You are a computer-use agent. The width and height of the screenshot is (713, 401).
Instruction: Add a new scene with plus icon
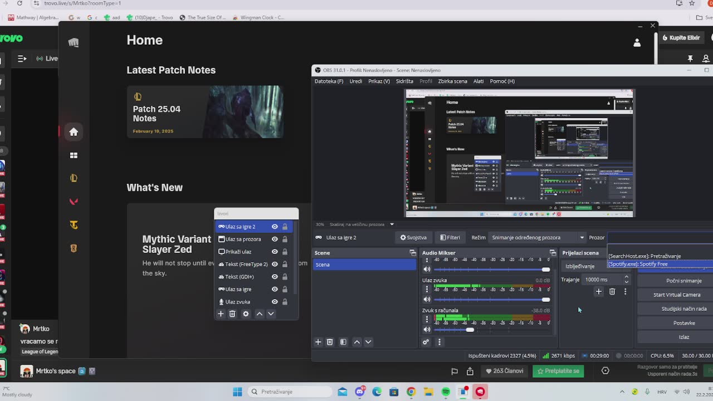pyautogui.click(x=318, y=342)
